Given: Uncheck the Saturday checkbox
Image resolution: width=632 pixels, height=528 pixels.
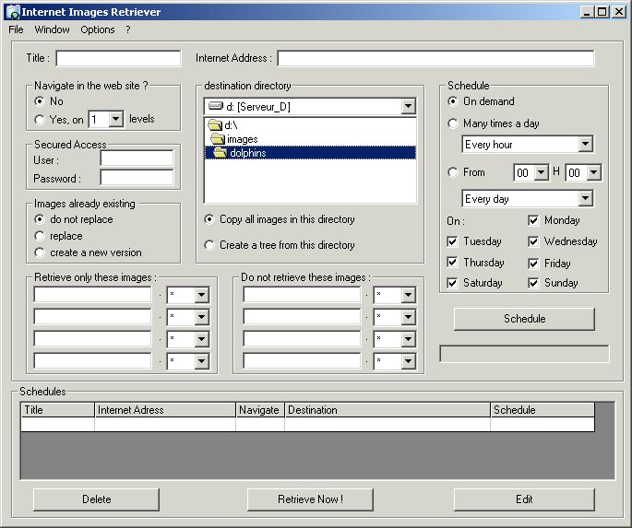Looking at the screenshot, I should point(452,283).
